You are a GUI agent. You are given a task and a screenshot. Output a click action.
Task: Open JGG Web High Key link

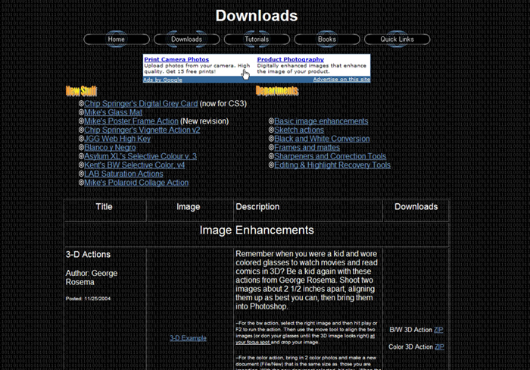pos(117,139)
